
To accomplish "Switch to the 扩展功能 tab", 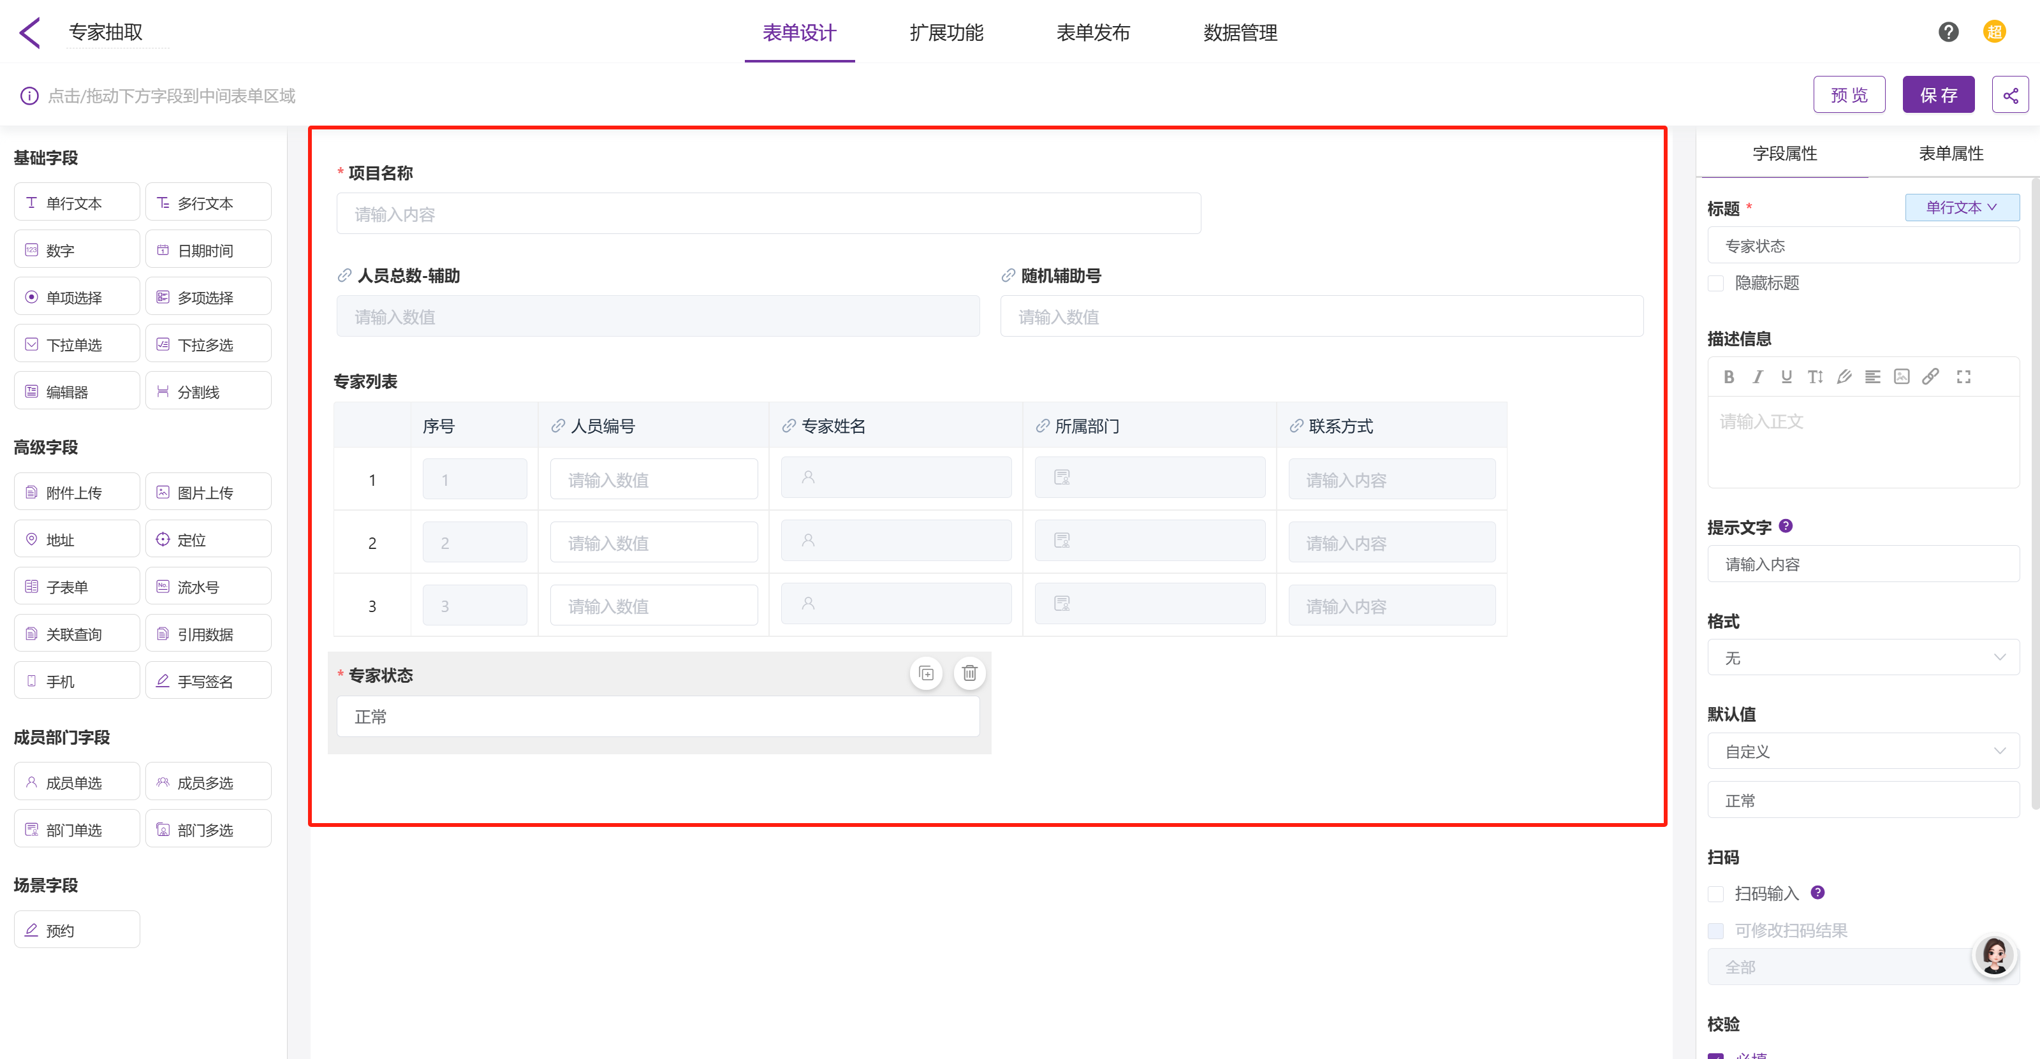I will 946,33.
